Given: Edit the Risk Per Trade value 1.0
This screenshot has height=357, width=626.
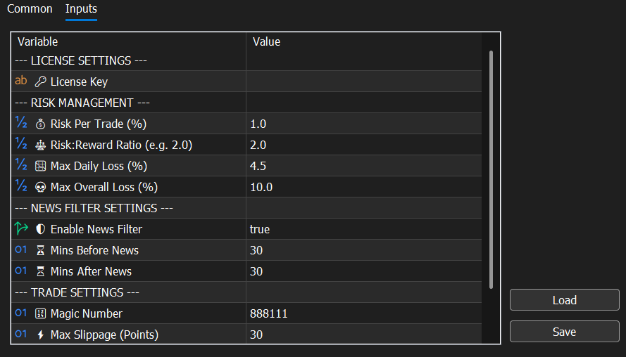Looking at the screenshot, I should [364, 124].
